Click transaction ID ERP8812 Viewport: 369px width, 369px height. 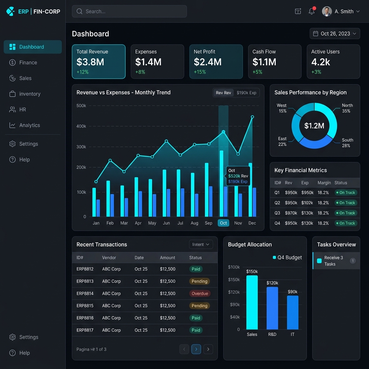(x=85, y=269)
